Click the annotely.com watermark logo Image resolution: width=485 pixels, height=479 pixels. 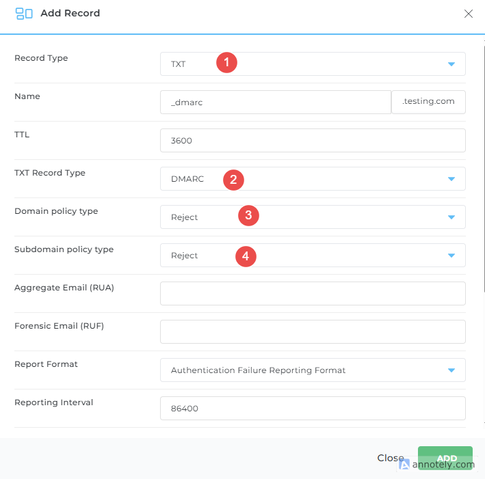(x=405, y=465)
